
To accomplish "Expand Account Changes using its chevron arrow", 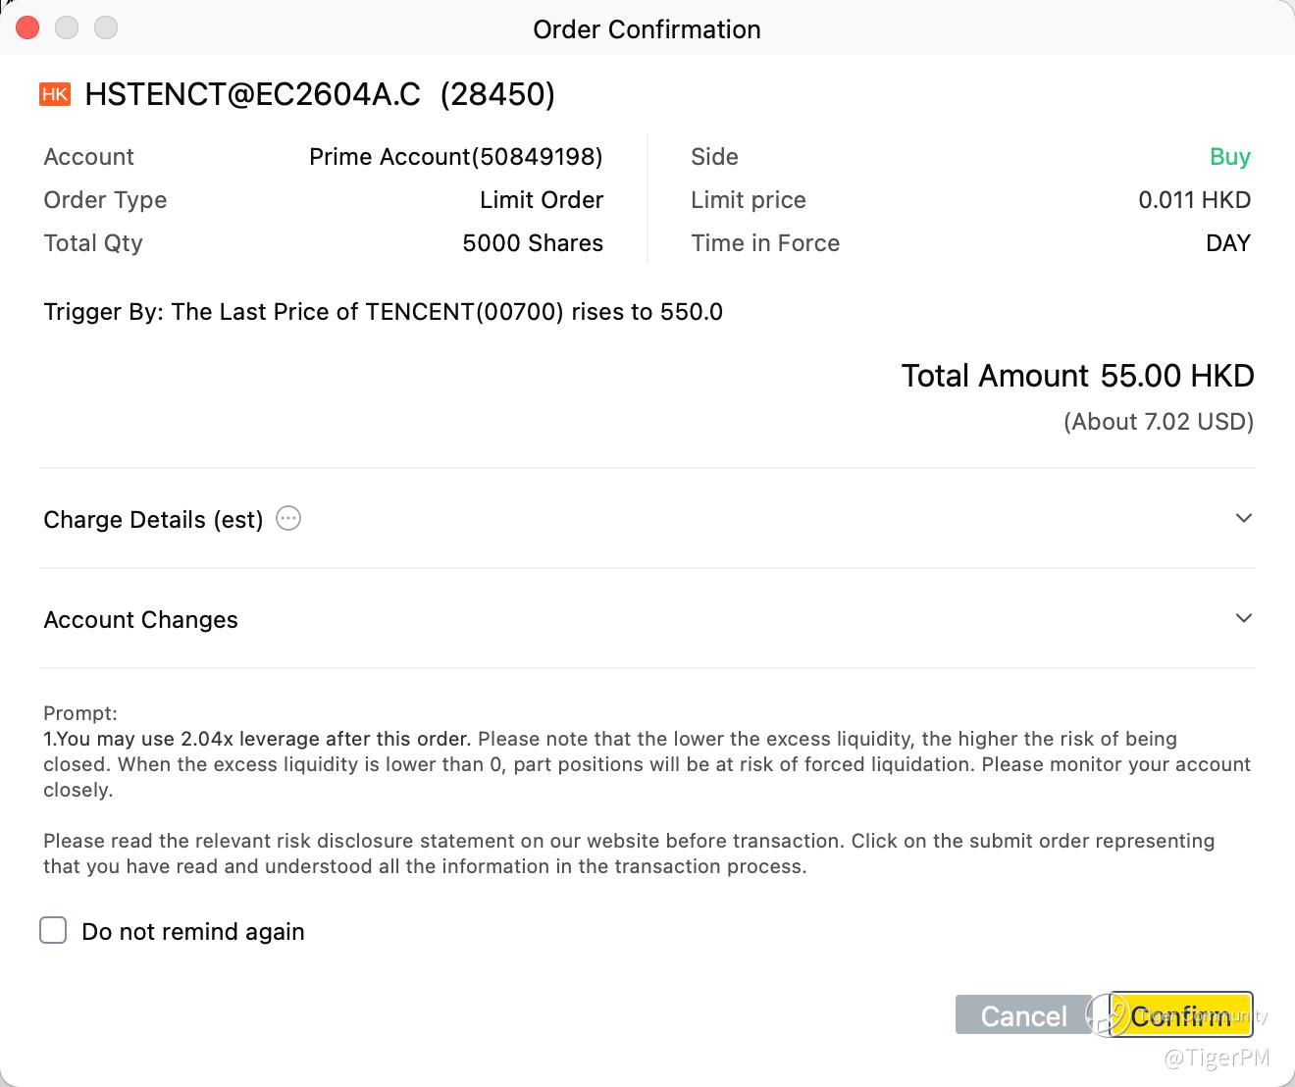I will coord(1243,618).
